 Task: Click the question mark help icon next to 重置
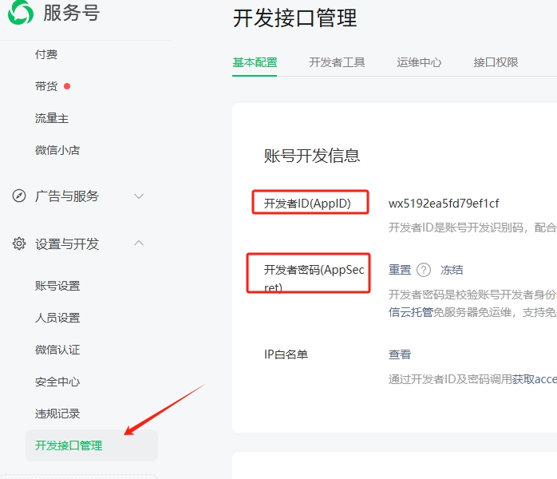(x=424, y=270)
